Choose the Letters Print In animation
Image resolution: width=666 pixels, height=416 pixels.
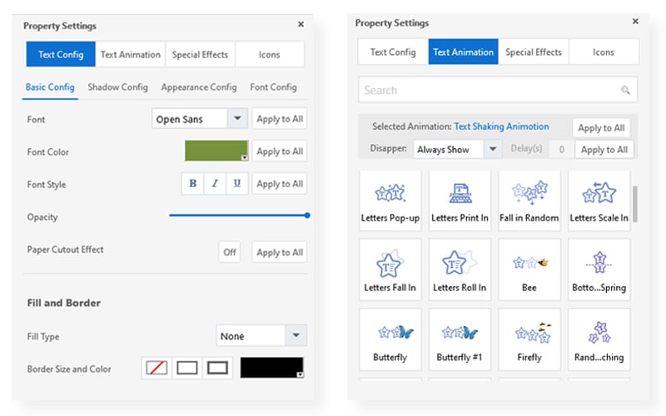(x=460, y=201)
